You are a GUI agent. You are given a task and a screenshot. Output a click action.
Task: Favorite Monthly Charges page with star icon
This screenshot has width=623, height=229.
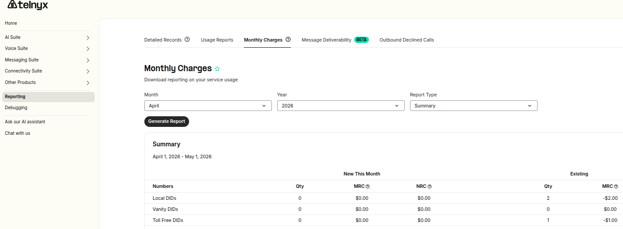point(217,69)
